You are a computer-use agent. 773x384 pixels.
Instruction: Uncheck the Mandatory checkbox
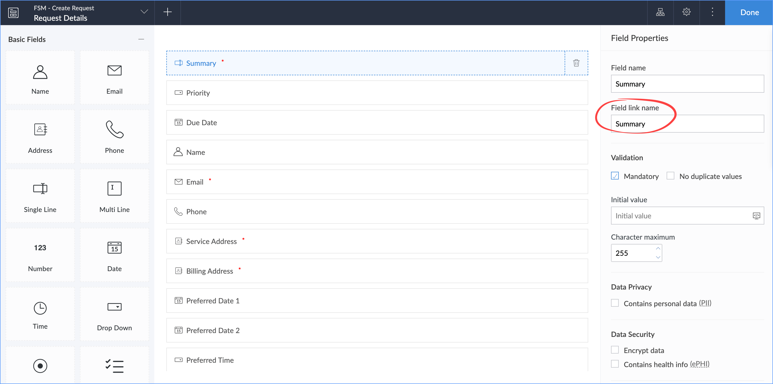[615, 176]
